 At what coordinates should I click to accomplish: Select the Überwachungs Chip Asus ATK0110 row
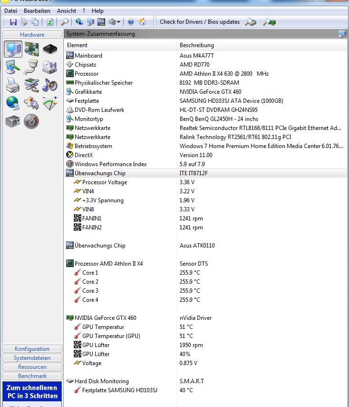205,246
